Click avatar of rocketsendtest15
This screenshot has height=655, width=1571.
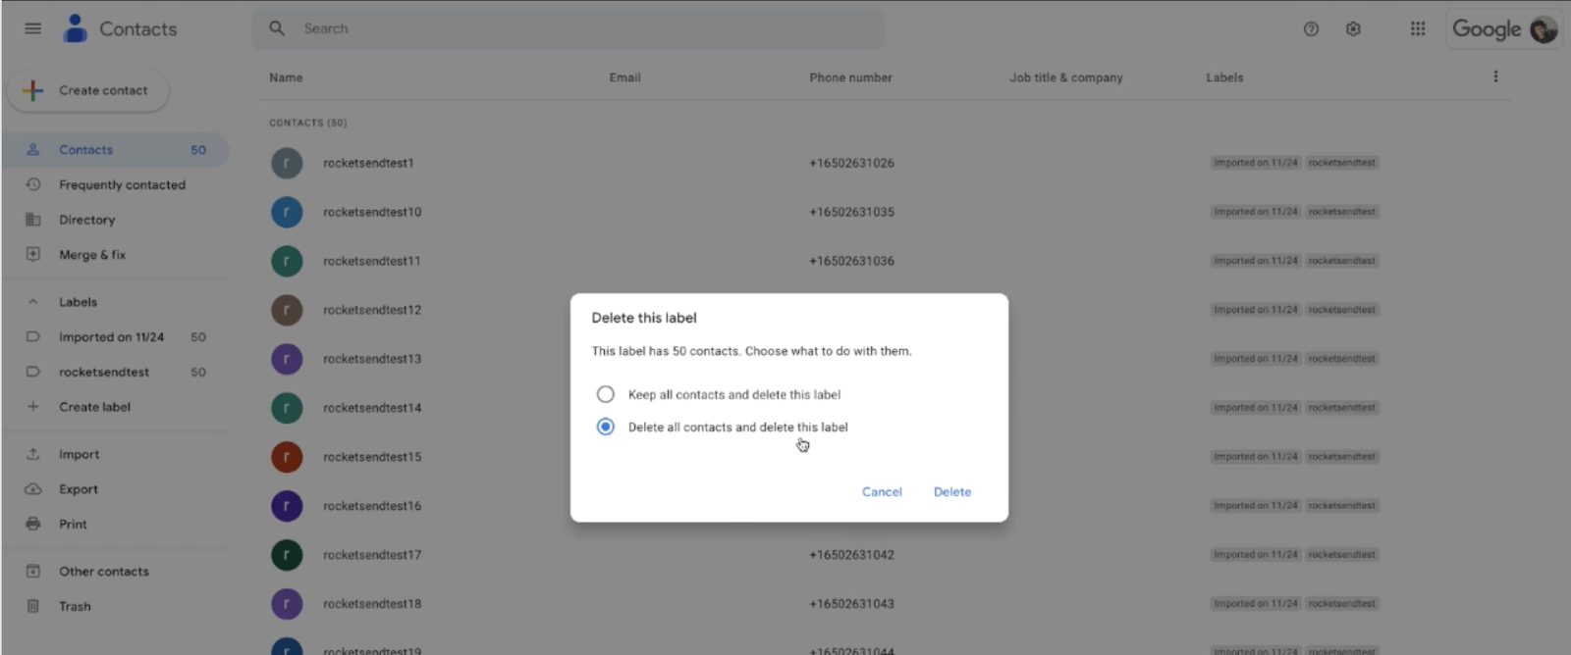(x=287, y=457)
